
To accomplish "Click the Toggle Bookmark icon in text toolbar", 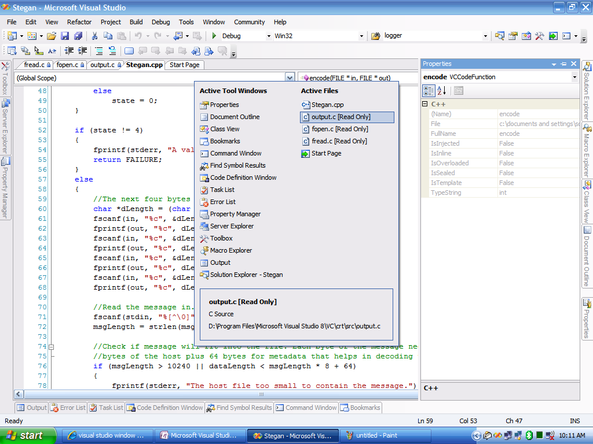I will pyautogui.click(x=129, y=51).
